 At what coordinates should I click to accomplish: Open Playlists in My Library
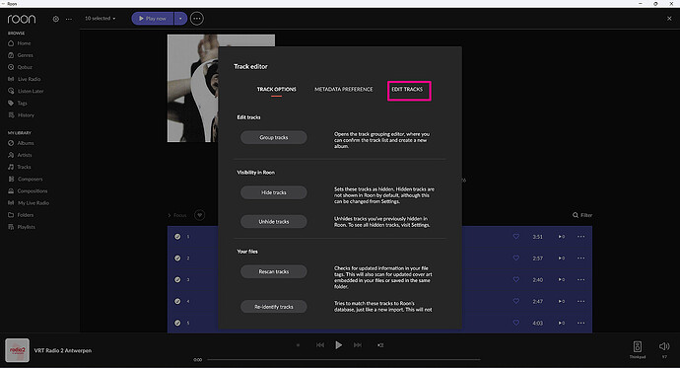(22, 227)
